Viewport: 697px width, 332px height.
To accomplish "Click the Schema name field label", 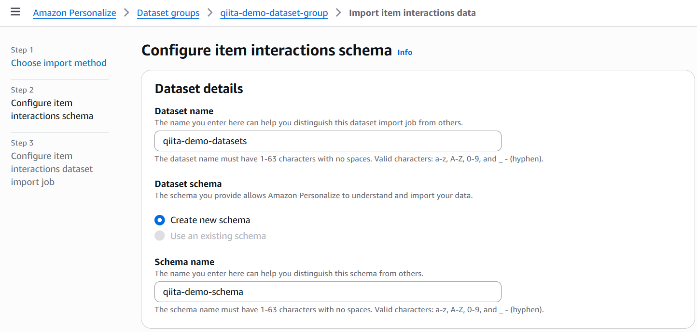I will point(184,262).
